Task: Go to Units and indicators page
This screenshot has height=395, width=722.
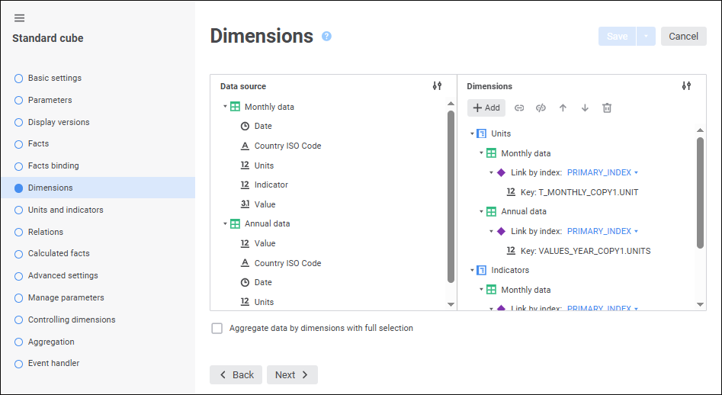Action: point(66,210)
